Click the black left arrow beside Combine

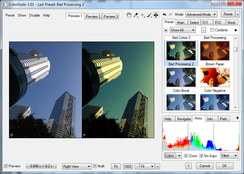tap(236, 30)
